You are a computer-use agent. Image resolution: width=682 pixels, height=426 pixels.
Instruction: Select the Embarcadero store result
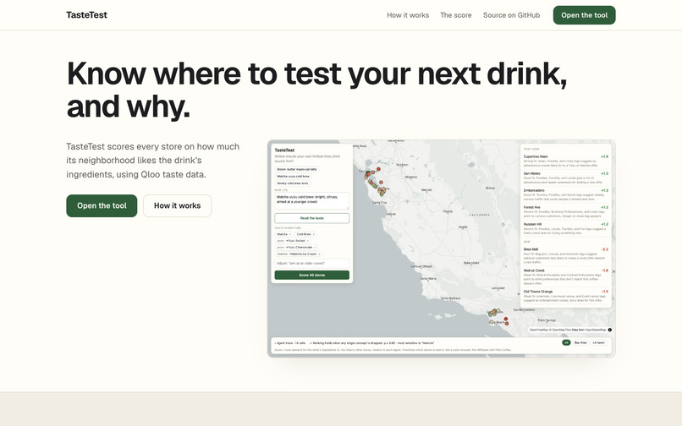pos(566,194)
